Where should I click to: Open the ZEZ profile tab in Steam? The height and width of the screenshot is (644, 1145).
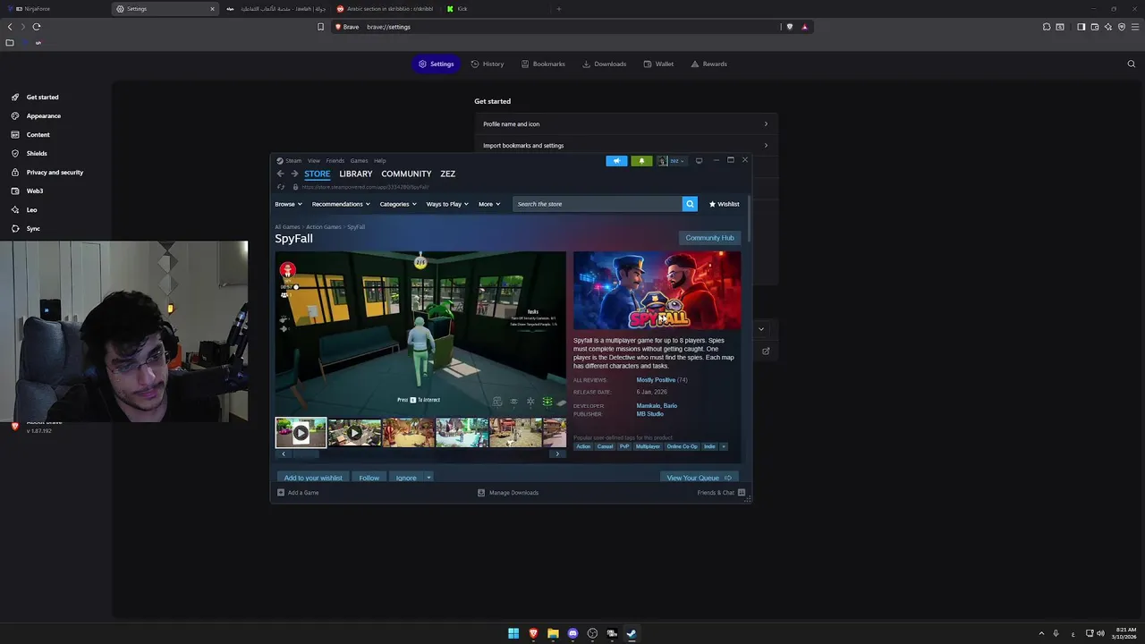[447, 174]
